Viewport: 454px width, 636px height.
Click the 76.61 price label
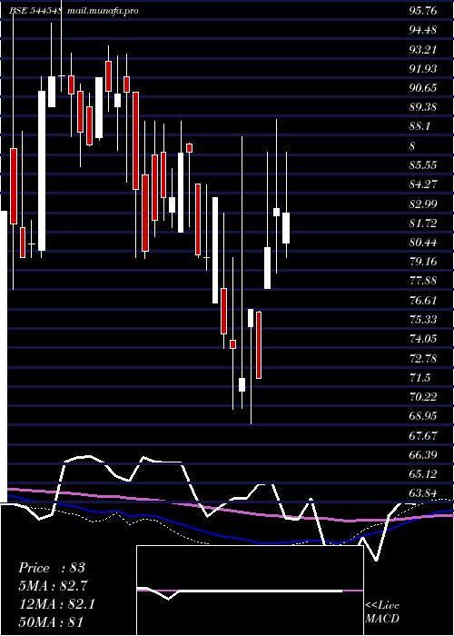tap(423, 301)
